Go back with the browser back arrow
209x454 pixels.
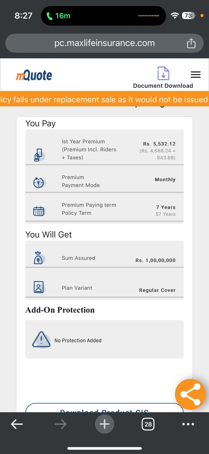tap(17, 424)
